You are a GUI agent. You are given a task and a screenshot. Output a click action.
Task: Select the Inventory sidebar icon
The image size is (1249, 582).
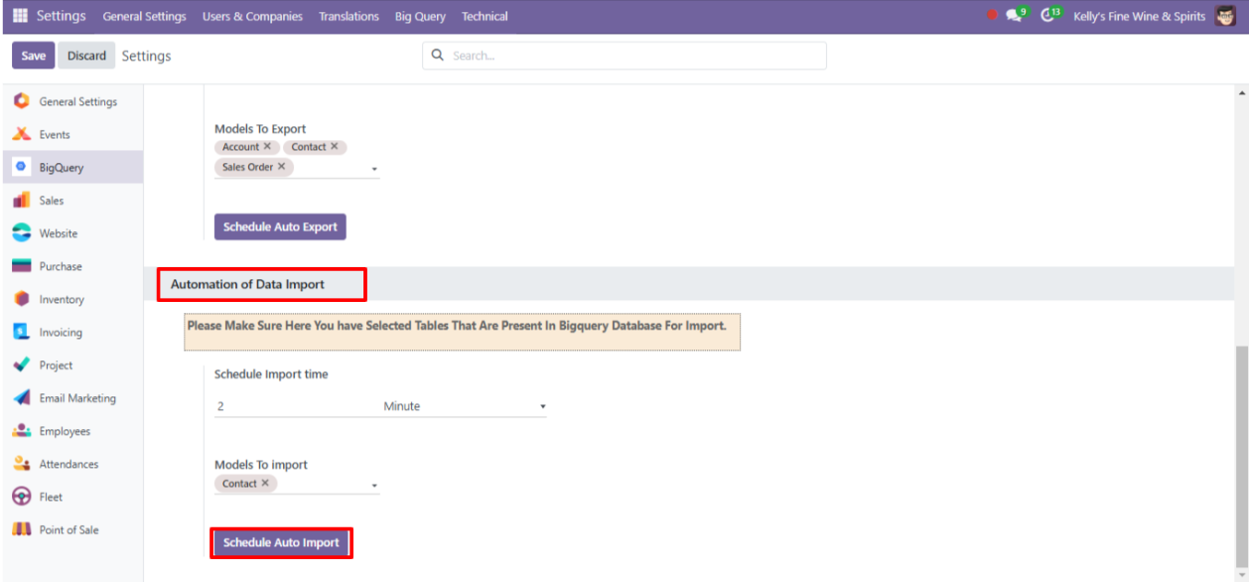tap(21, 299)
